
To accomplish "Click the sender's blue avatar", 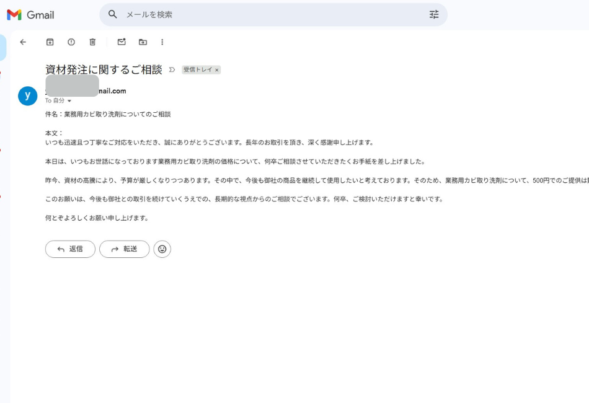I will pos(28,95).
